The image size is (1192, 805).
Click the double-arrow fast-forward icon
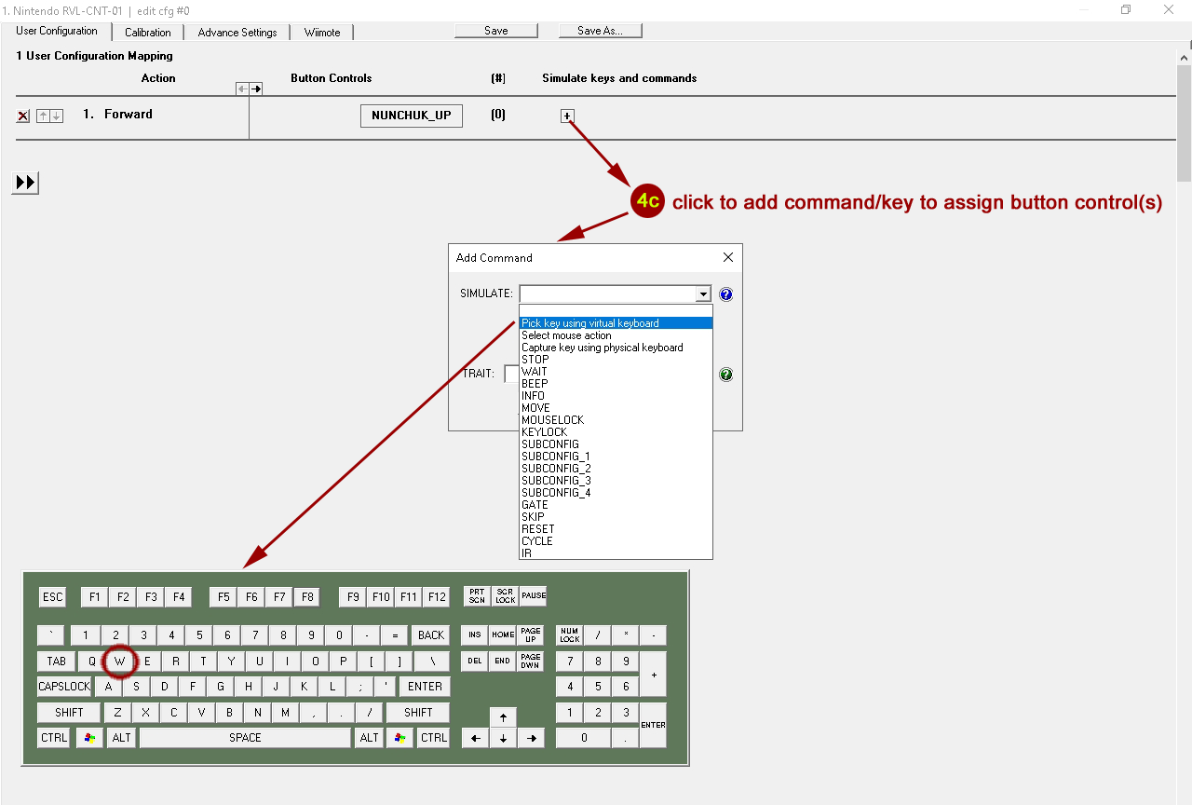[26, 183]
